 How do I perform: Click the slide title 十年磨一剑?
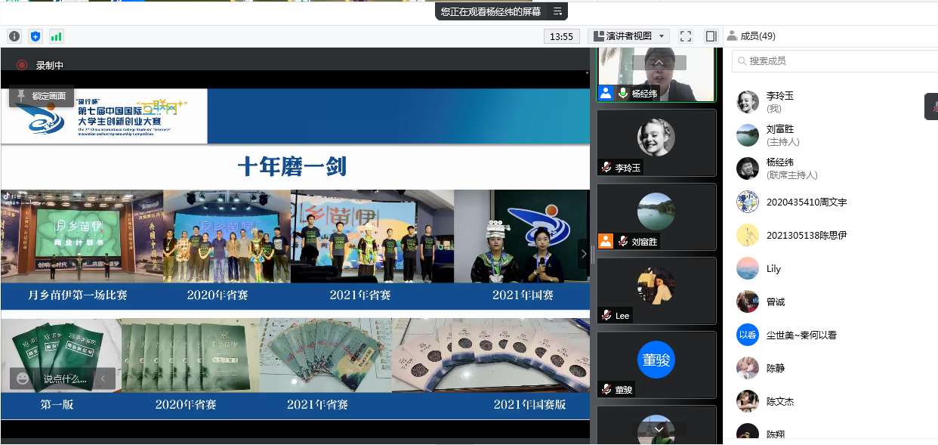[x=292, y=166]
